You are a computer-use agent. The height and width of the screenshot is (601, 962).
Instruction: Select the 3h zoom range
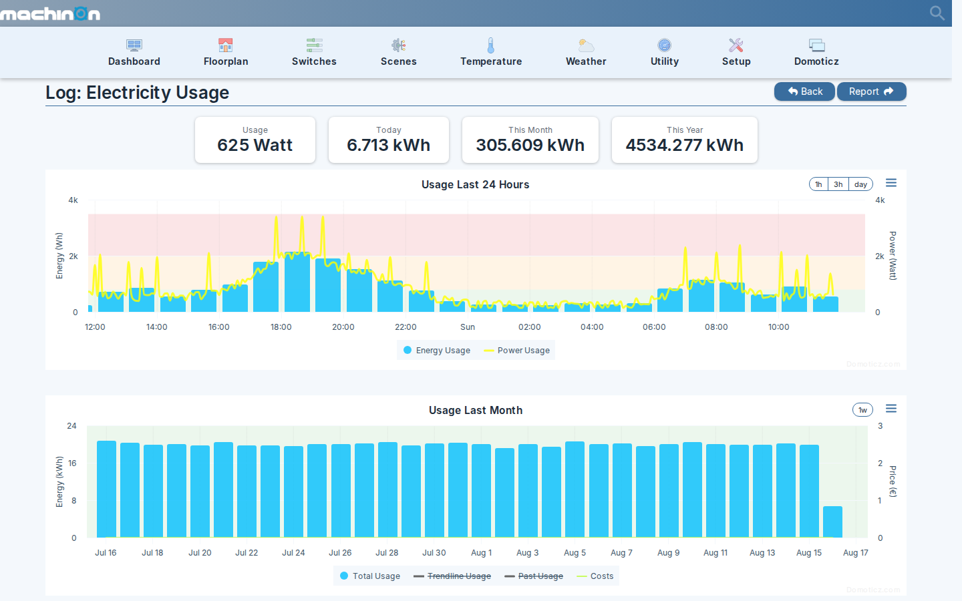coord(838,184)
